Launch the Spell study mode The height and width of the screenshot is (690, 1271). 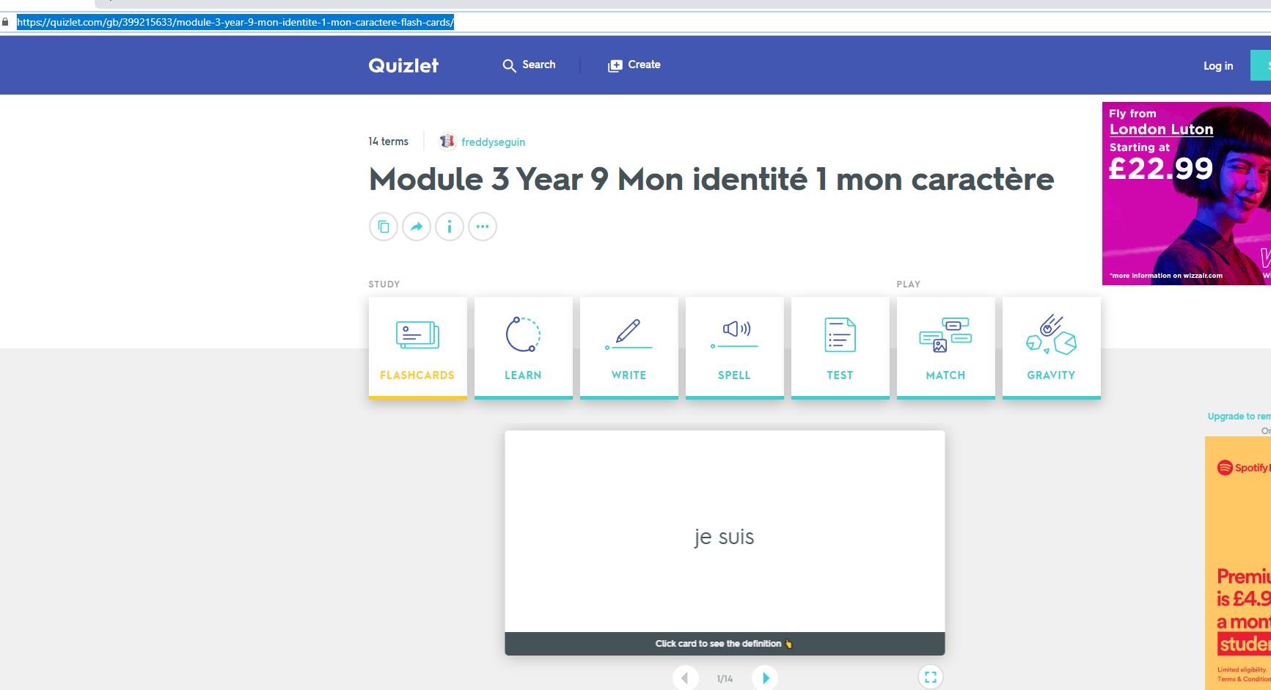coord(734,348)
